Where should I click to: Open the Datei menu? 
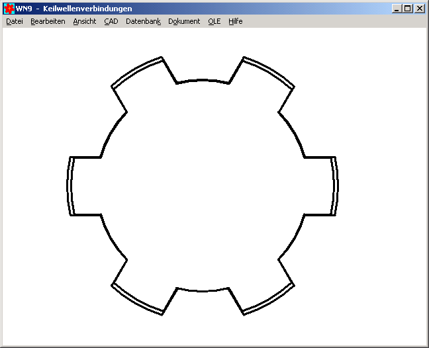14,21
